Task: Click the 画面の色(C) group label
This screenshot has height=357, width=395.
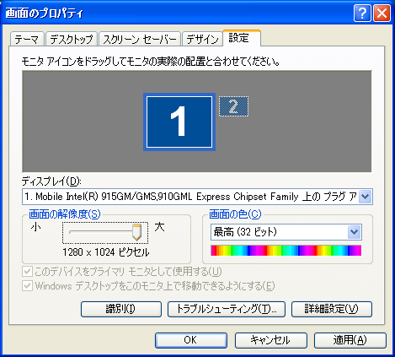Action: tap(235, 214)
